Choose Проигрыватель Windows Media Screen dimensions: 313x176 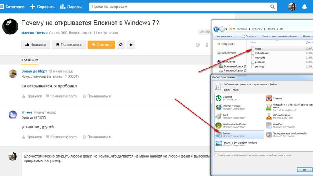[x=286, y=135]
